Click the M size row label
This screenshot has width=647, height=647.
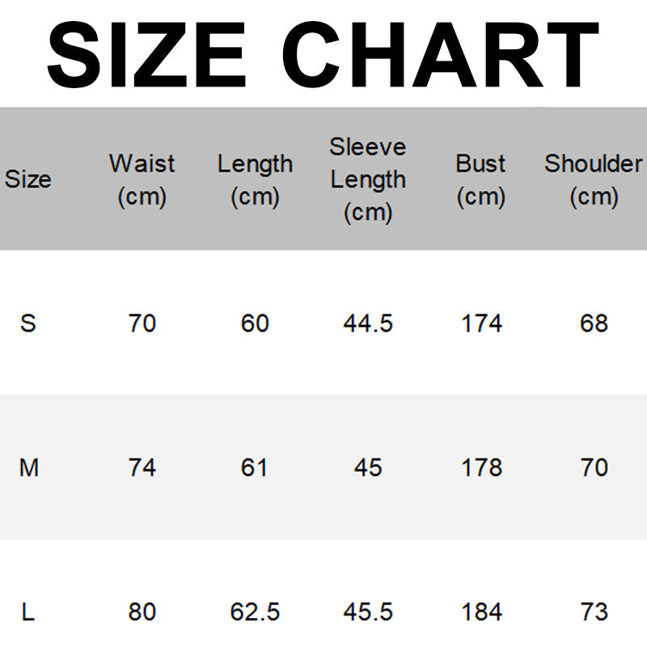pos(28,467)
